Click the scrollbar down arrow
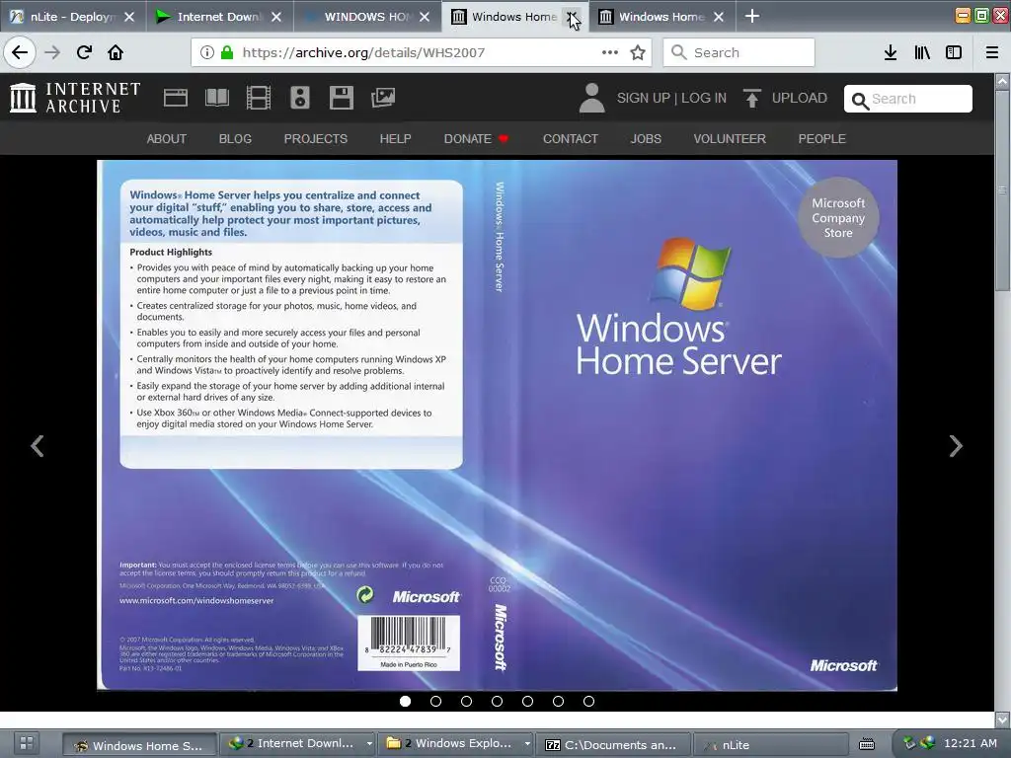Viewport: 1011px width, 758px height. coord(1002,719)
